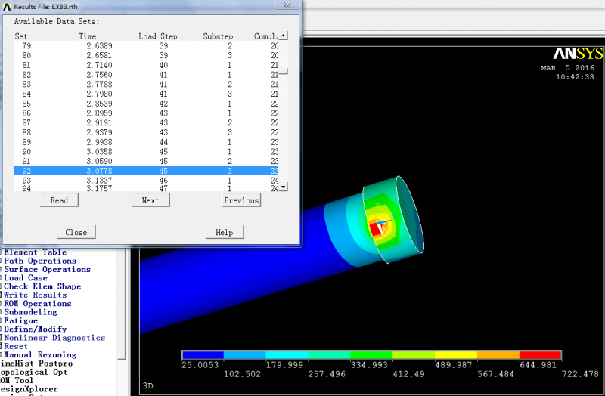Click legend minimum value 25.0053

(x=200, y=365)
